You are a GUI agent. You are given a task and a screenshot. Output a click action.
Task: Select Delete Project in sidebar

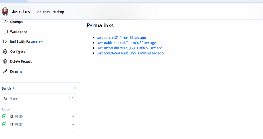tap(21, 62)
